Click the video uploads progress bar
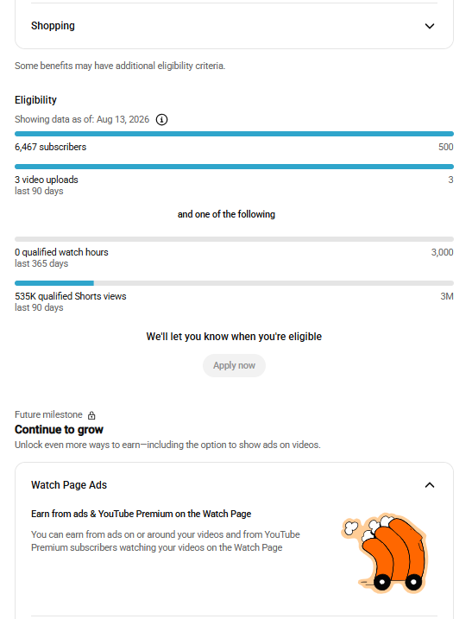The width and height of the screenshot is (472, 619). [x=234, y=167]
